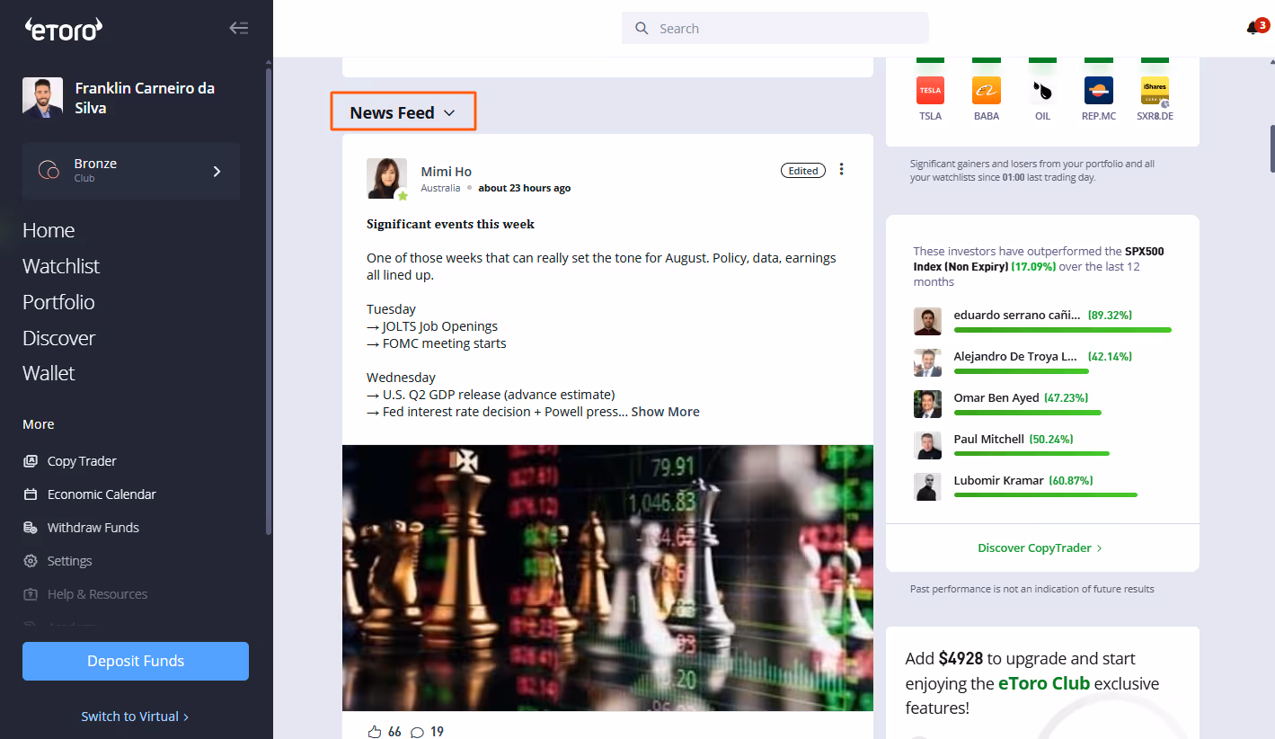
Task: Click the Withdraw Funds icon
Action: (x=31, y=528)
